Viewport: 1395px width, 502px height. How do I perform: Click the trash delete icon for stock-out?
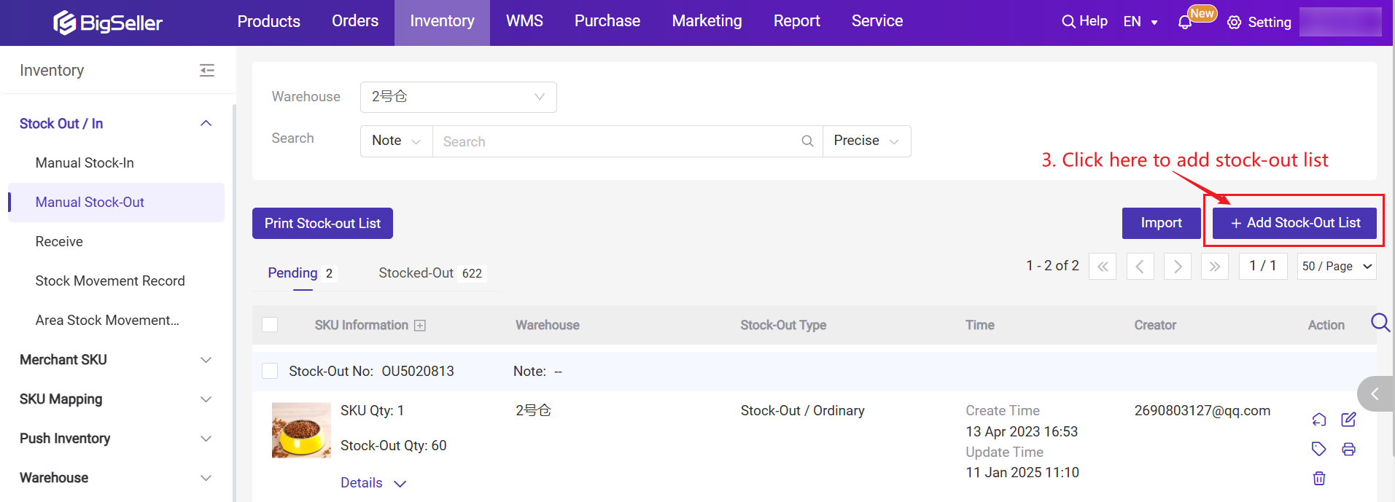(x=1319, y=479)
